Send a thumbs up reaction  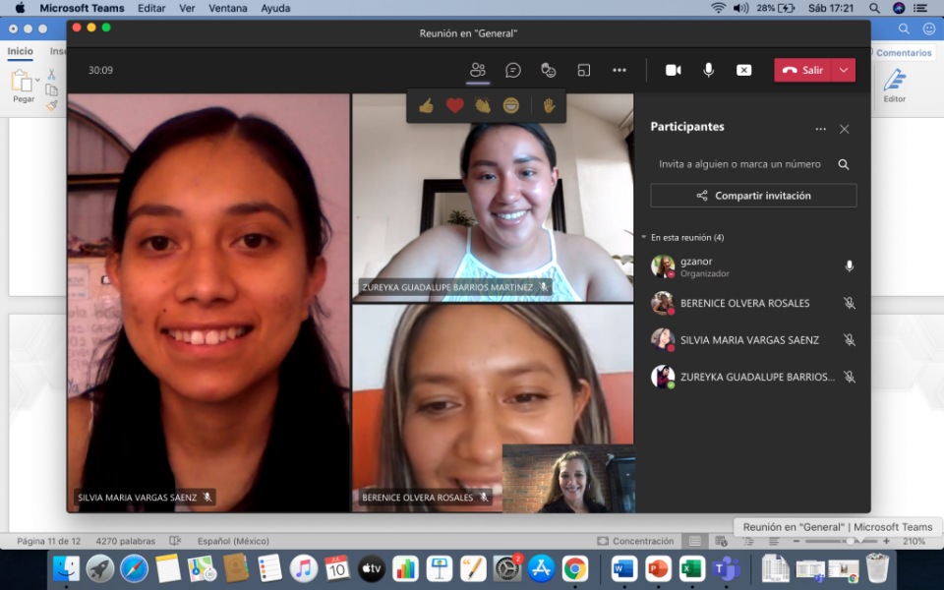point(426,105)
